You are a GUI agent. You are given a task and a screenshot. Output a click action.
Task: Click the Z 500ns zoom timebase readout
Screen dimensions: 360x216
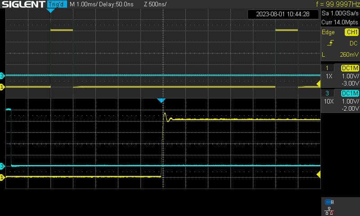coord(155,4)
